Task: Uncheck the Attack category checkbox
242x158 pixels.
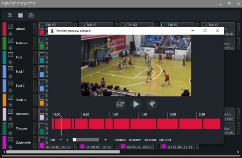Action: click(10, 27)
